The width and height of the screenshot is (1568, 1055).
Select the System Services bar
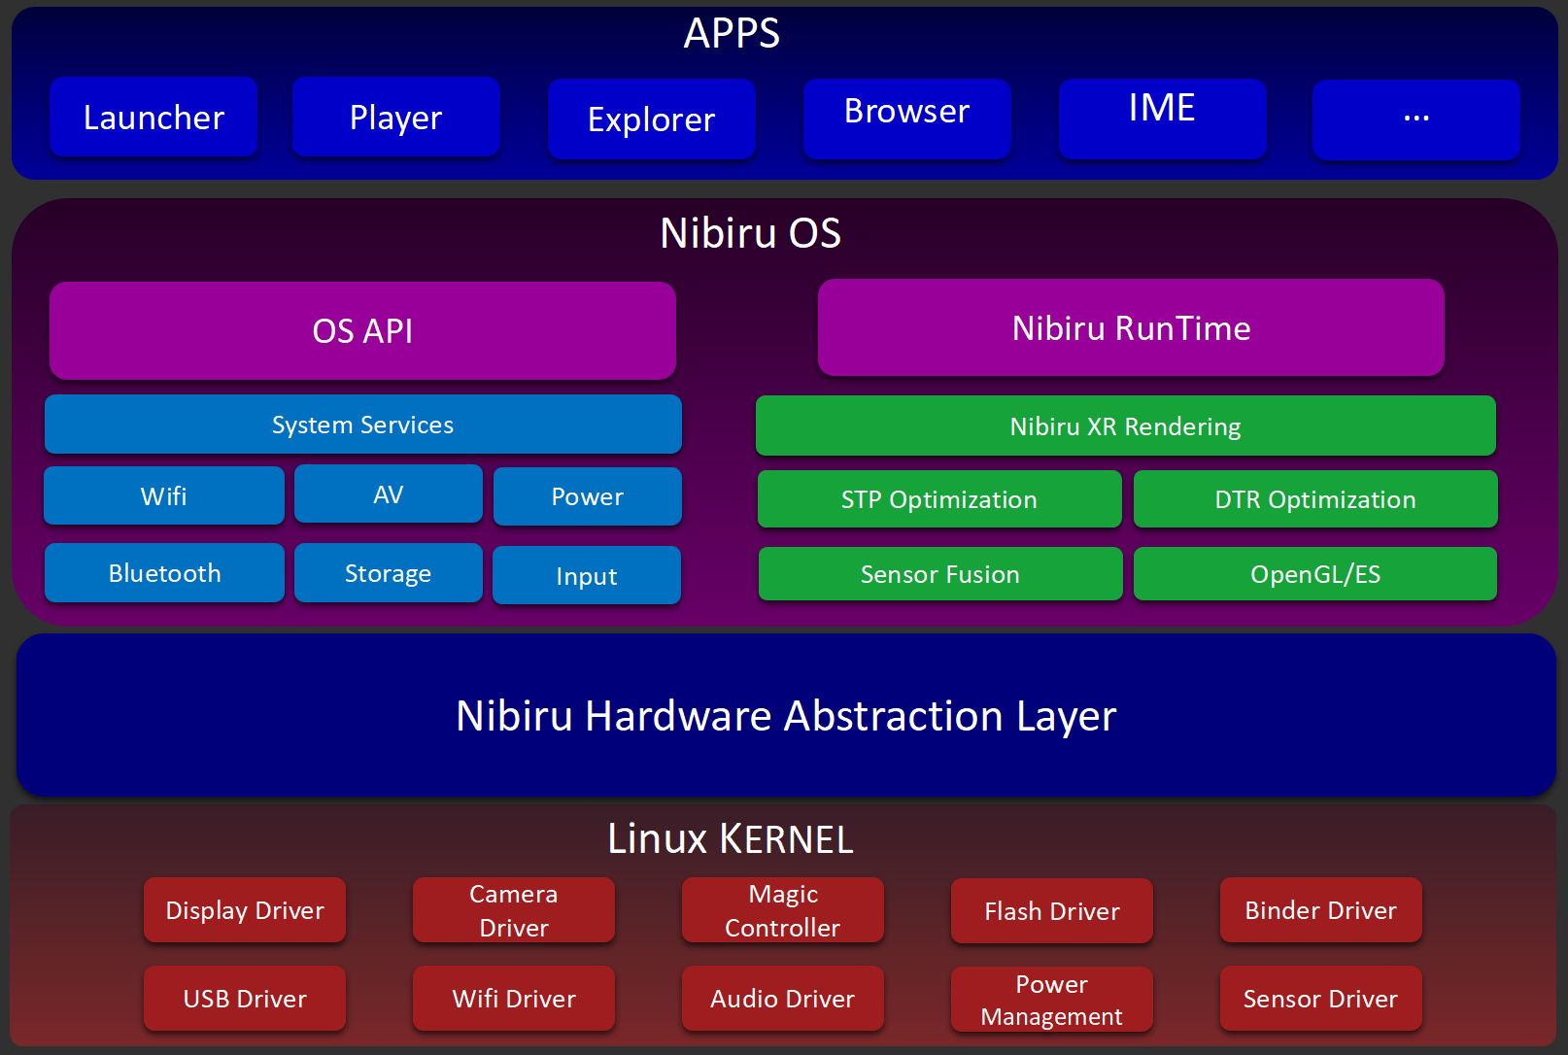pyautogui.click(x=362, y=425)
